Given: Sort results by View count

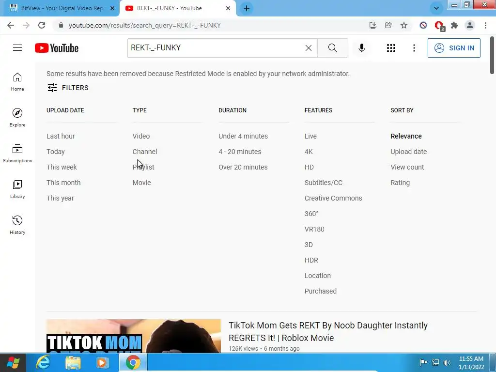Looking at the screenshot, I should tap(407, 167).
